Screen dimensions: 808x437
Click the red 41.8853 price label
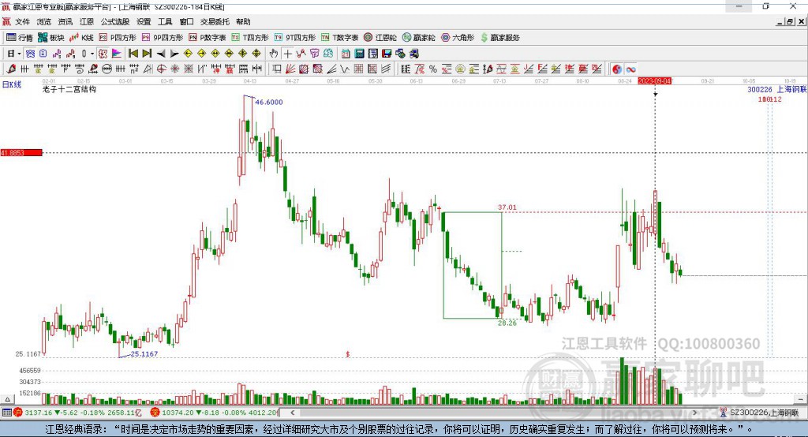[21, 152]
